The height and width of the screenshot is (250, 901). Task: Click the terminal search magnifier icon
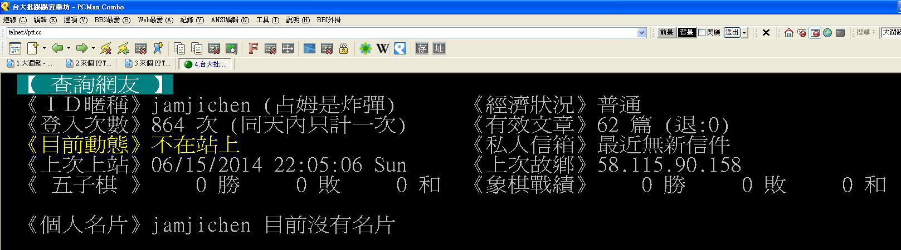231,48
